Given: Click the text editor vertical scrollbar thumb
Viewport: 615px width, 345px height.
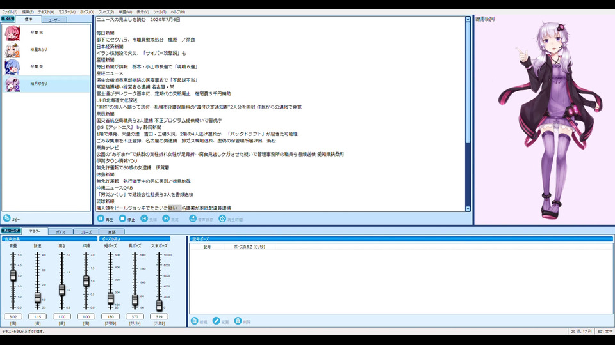Looking at the screenshot, I should click(x=468, y=82).
